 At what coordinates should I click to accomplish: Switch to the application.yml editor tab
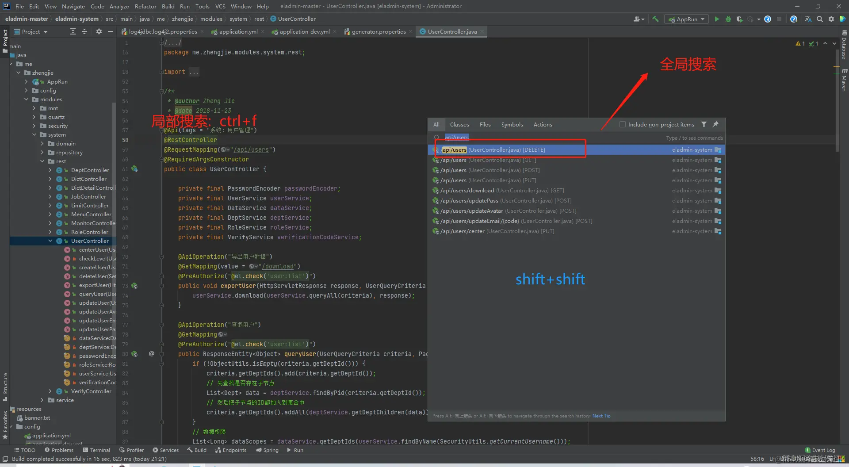pos(238,31)
